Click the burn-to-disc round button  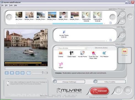128,91
